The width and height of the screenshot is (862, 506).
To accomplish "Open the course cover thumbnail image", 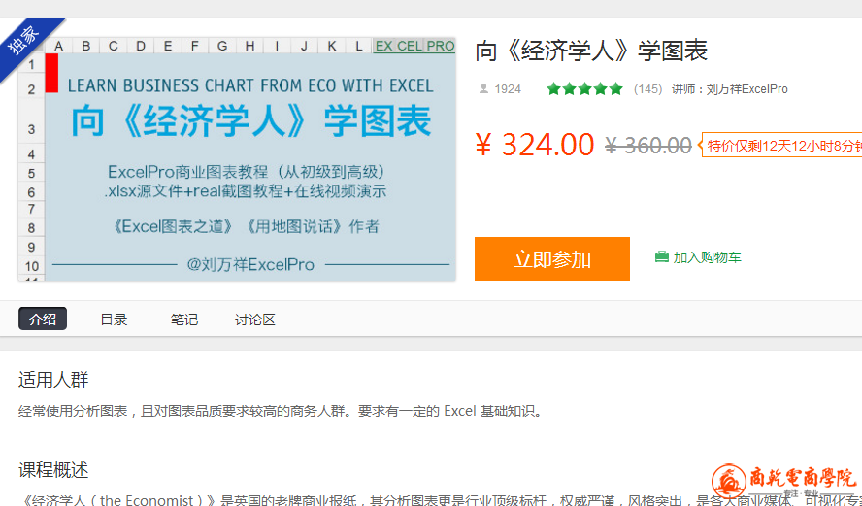I will point(237,159).
